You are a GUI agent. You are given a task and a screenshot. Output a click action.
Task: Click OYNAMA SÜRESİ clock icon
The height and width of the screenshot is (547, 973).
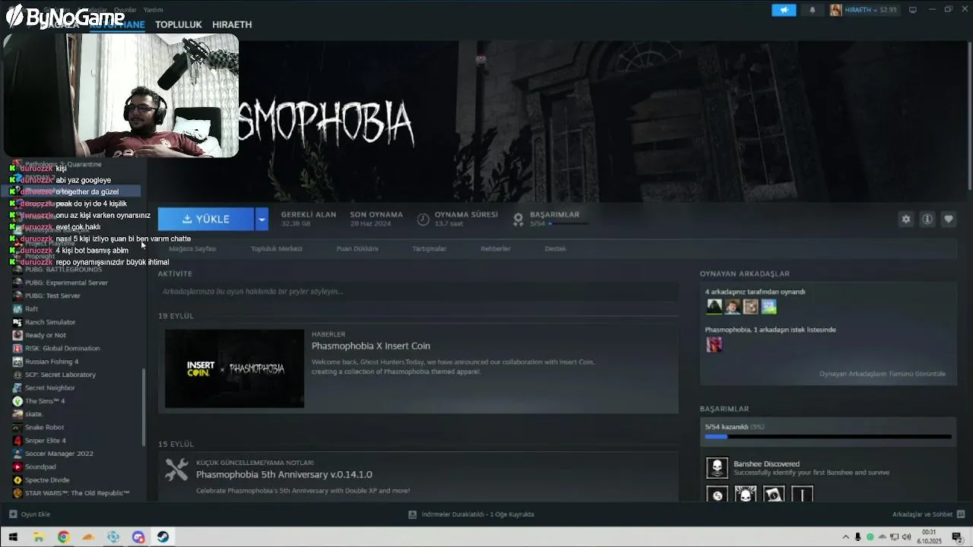pyautogui.click(x=423, y=220)
